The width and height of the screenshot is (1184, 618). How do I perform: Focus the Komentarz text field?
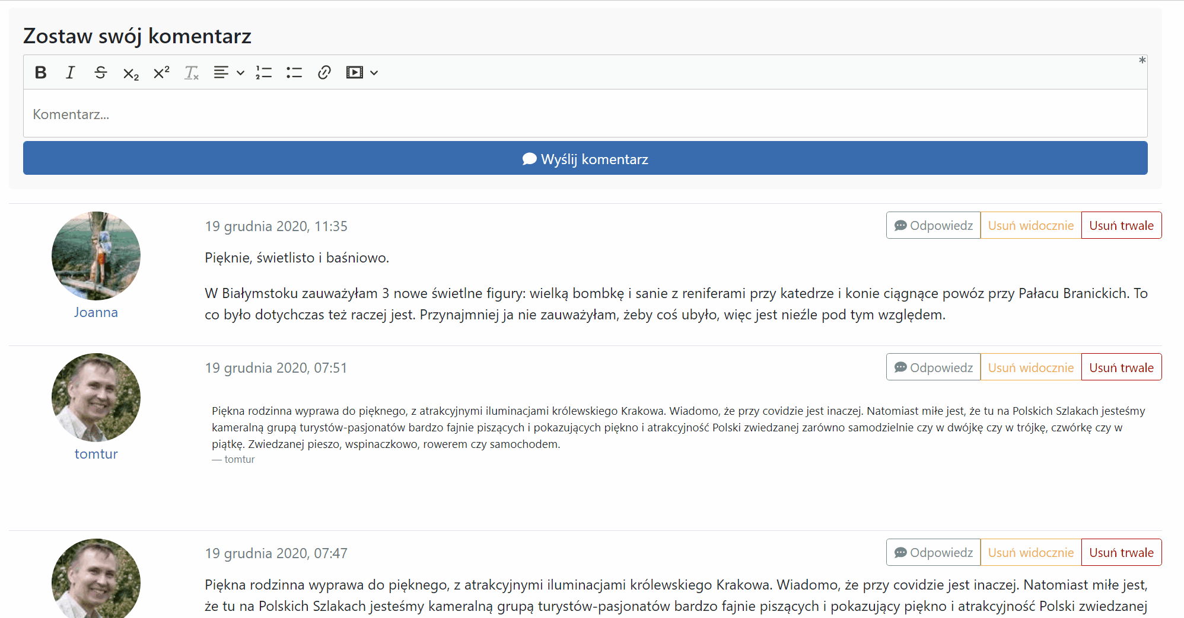[585, 114]
